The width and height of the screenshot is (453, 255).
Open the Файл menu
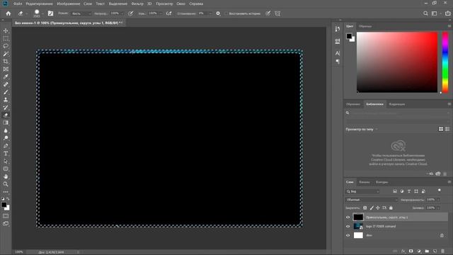point(18,4)
